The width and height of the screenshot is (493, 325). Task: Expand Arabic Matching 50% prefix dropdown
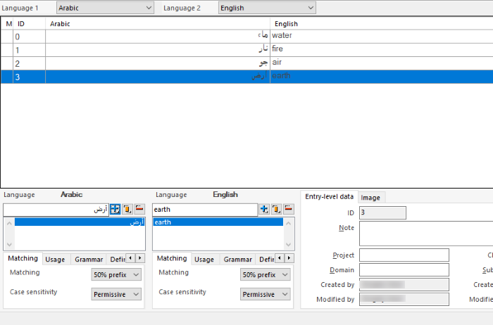(x=116, y=275)
